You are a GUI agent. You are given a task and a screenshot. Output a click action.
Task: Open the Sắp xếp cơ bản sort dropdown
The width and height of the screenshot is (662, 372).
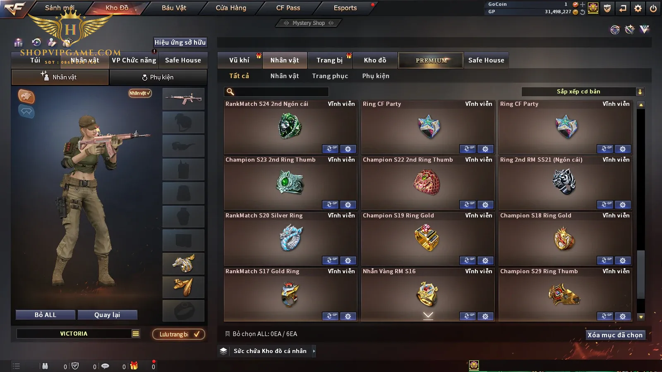583,92
